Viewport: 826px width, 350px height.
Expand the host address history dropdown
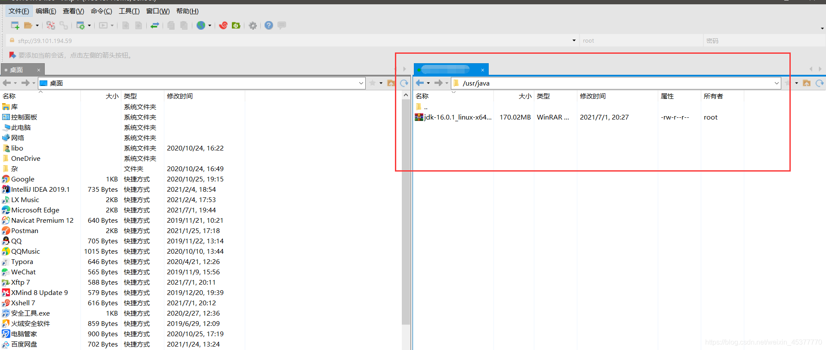point(574,41)
